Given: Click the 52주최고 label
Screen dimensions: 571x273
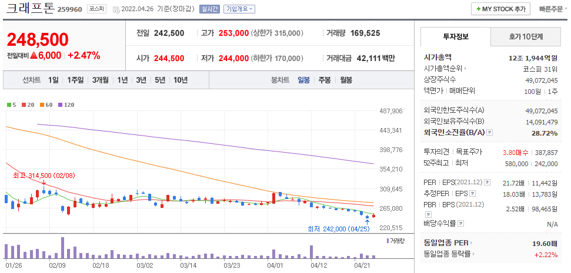Looking at the screenshot, I should (436, 164).
